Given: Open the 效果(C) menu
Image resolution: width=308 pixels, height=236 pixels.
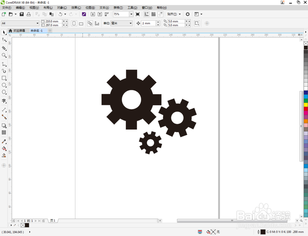Looking at the screenshot, I should pos(76,8).
